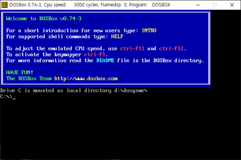The image size is (241, 160).
Task: Click the yellow INTRO command text
Action: tap(149, 30)
